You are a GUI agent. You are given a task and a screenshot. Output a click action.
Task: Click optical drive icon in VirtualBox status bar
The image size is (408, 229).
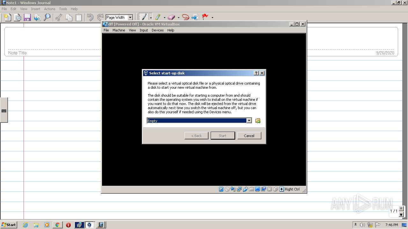pos(227,189)
